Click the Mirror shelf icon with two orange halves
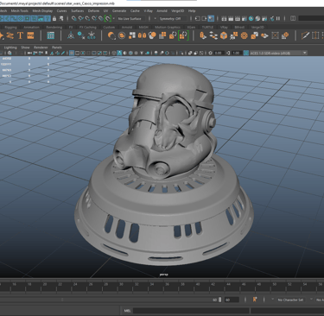324x316 pixels. pyautogui.click(x=143, y=35)
